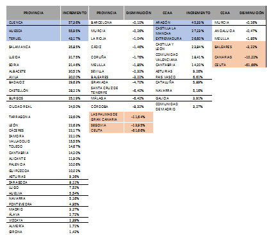Click the orange BALEARES CCAA cell
The height and width of the screenshot is (235, 271).
pyautogui.click(x=225, y=47)
